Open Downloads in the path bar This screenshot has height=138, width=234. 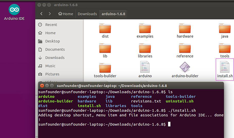[x=87, y=14]
